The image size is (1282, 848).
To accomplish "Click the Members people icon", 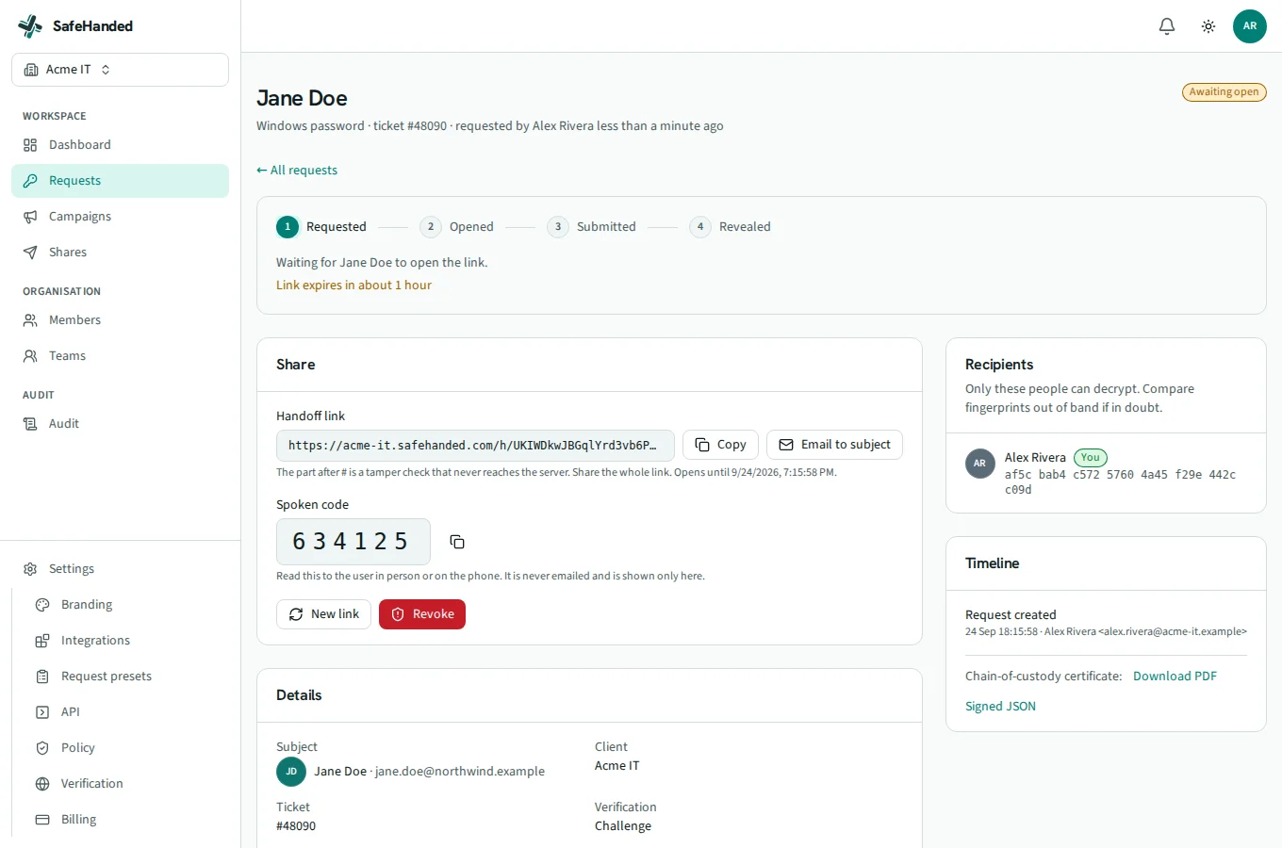I will [30, 320].
